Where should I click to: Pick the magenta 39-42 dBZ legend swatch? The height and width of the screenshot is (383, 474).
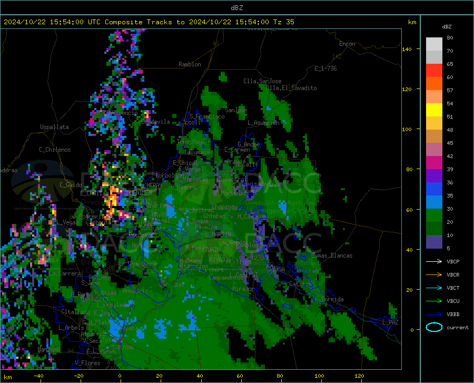tap(434, 163)
